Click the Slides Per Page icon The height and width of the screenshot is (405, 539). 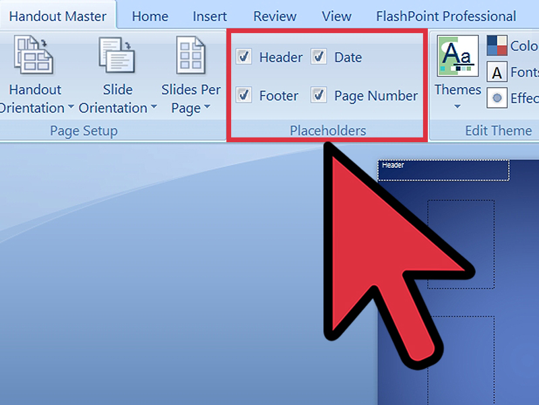191,55
